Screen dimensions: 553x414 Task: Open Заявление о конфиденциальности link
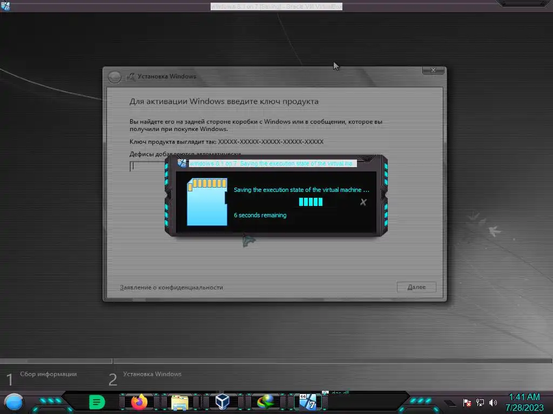[171, 288]
